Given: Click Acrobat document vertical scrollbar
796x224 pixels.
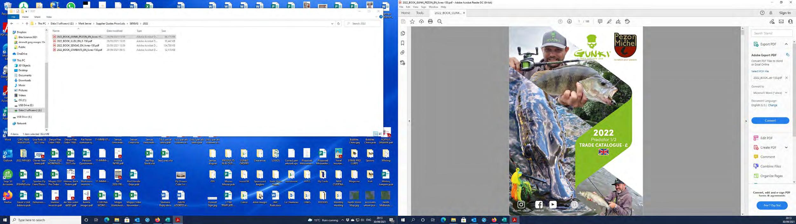Looking at the screenshot, I should tap(743, 121).
